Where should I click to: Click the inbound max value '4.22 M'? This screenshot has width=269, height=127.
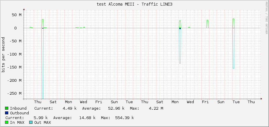[x=156, y=108]
